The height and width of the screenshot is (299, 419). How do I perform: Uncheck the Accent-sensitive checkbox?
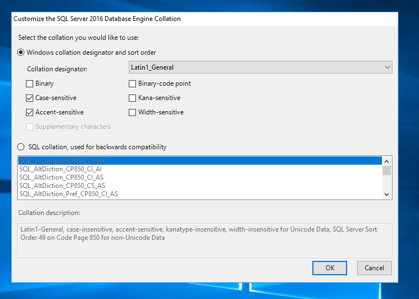tap(30, 113)
